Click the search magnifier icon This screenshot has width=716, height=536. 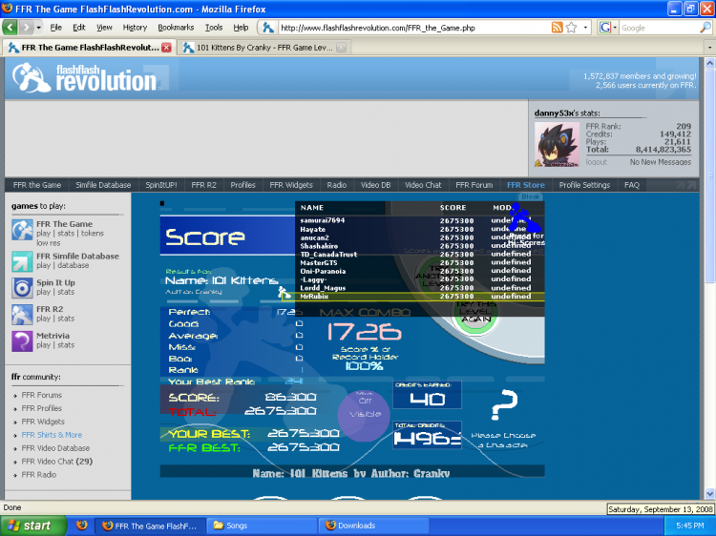(x=705, y=28)
